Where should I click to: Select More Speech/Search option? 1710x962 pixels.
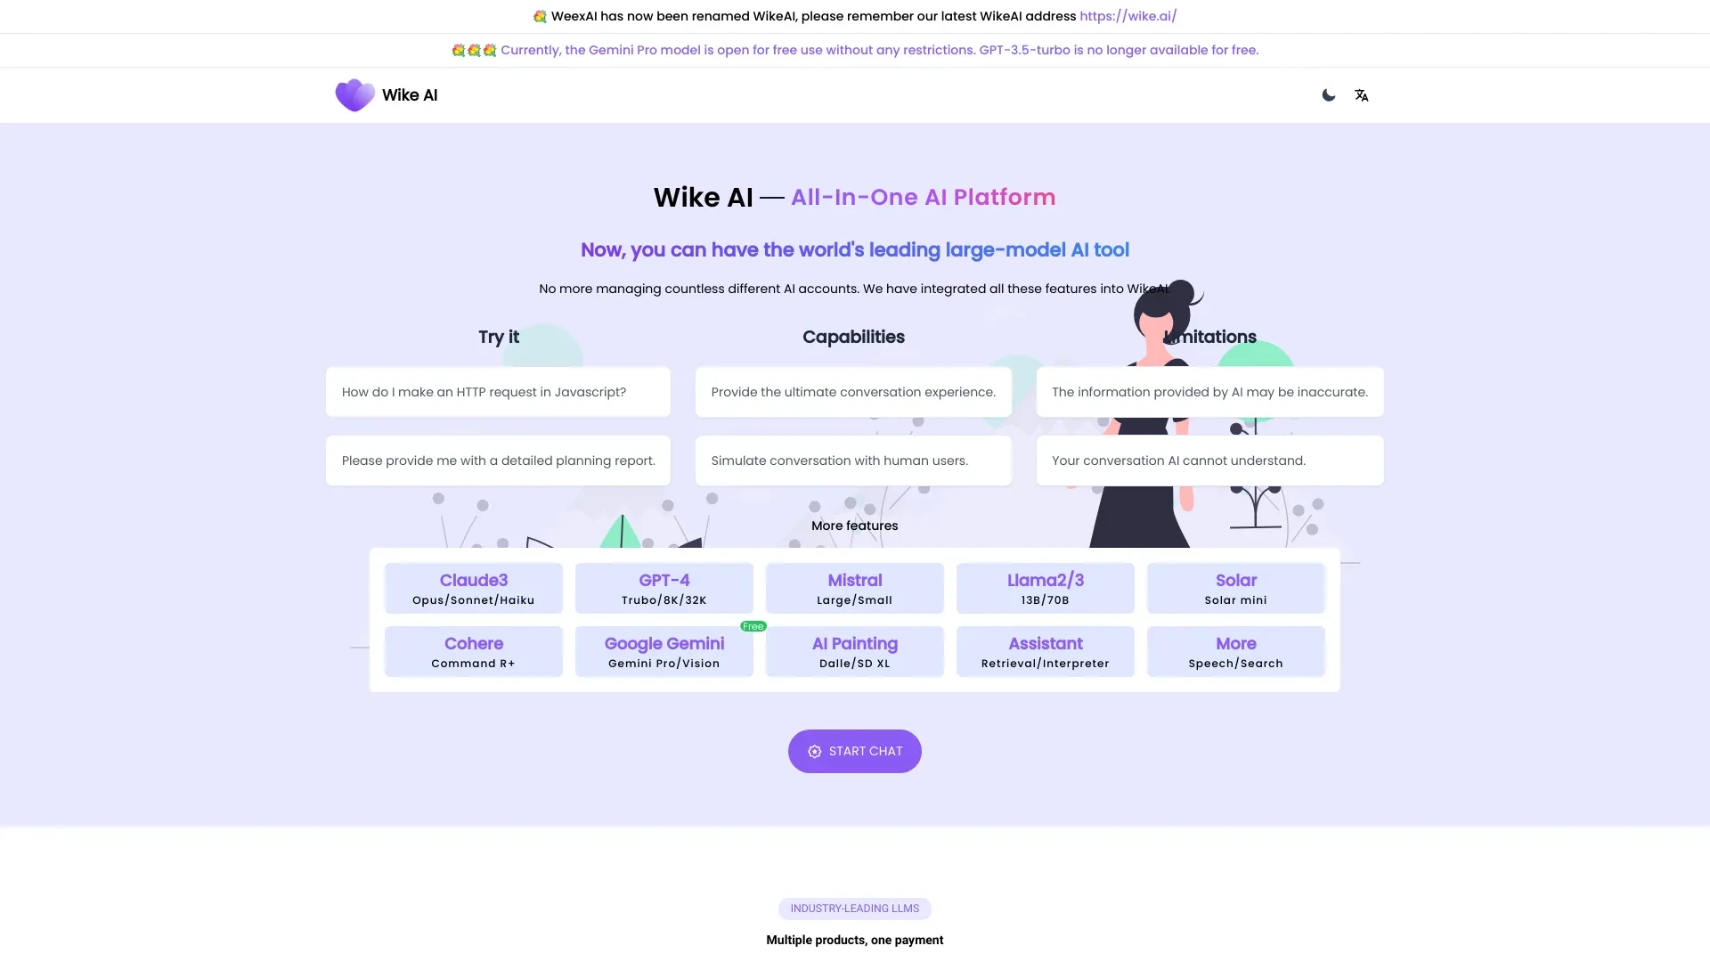pyautogui.click(x=1235, y=651)
